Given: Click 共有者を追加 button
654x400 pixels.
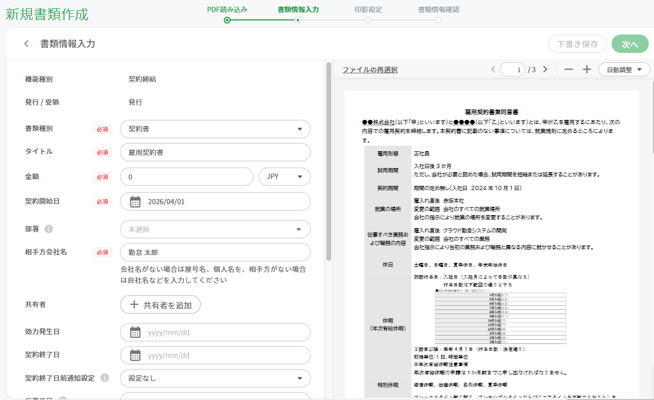Looking at the screenshot, I should 160,305.
